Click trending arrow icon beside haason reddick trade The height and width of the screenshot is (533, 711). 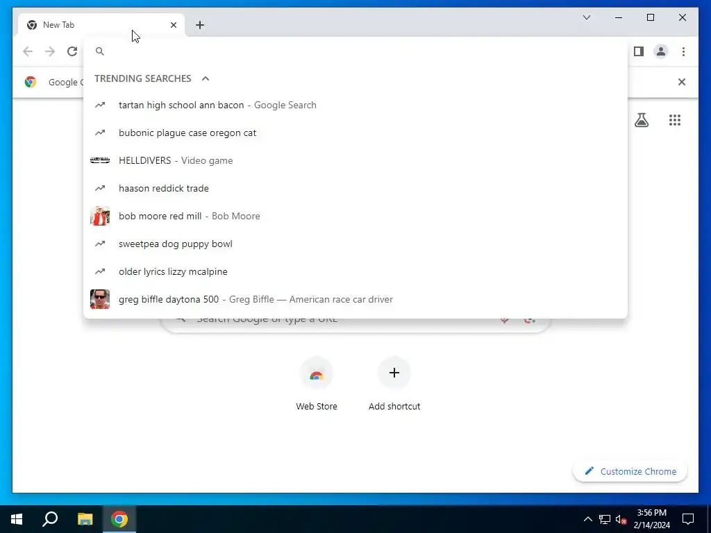pyautogui.click(x=100, y=188)
